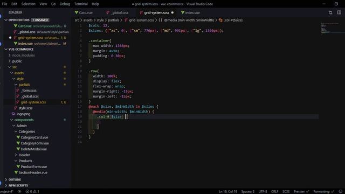Open Card.vue in Open Editors list
The image size is (345, 194).
25,26
